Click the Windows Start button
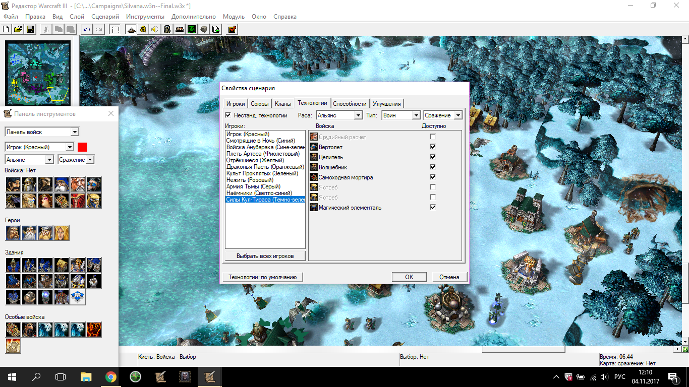This screenshot has width=689, height=387. click(x=12, y=376)
